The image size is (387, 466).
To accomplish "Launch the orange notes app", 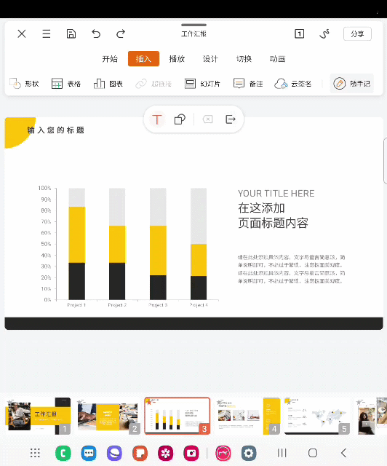I will pos(140,453).
